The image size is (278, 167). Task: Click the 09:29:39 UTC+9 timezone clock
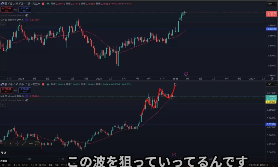[x=258, y=165]
